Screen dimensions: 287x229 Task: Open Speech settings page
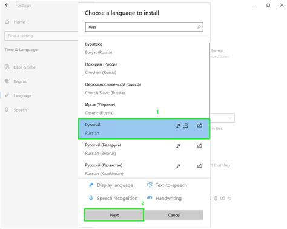click(16, 110)
